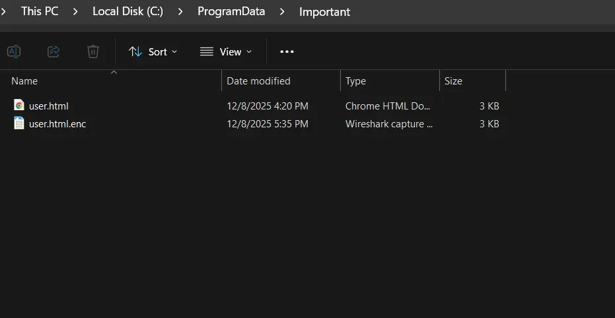Sort by the Date modified column header
This screenshot has height=318, width=615.
[258, 81]
